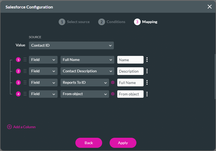Click the Description column label input
216x151 pixels.
[x=130, y=71]
